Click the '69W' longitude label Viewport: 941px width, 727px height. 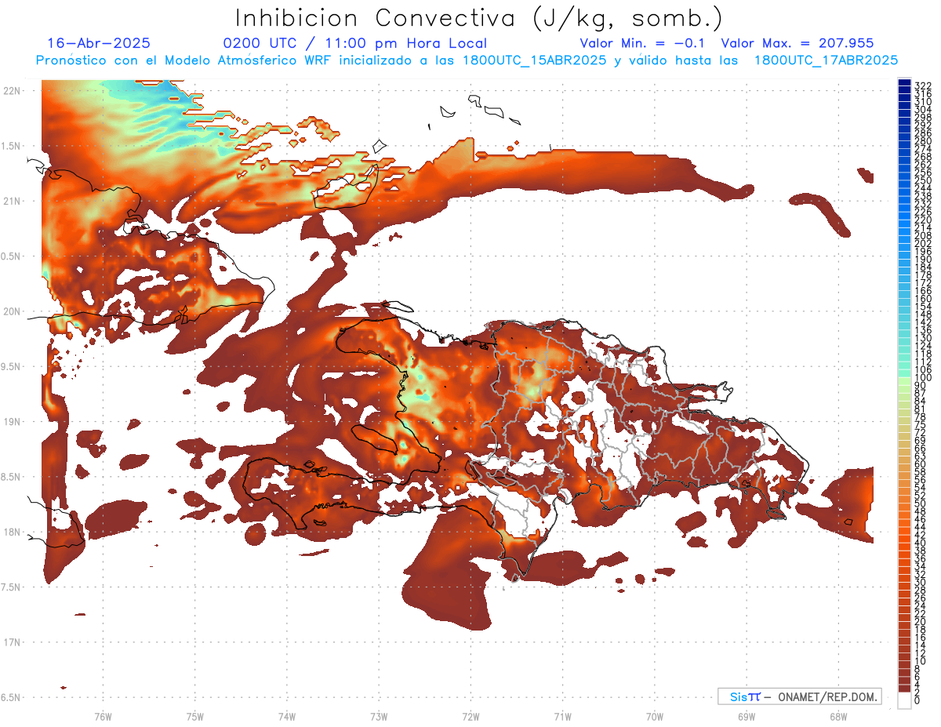click(747, 715)
